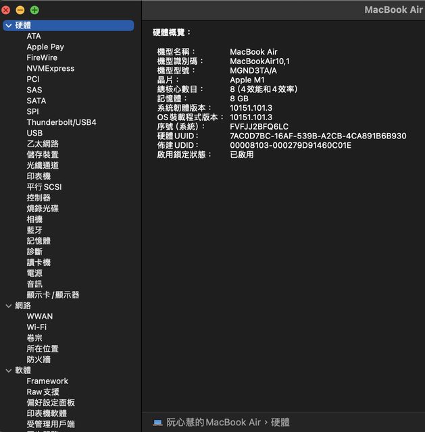The width and height of the screenshot is (425, 432).
Task: Select Wi-Fi under 網路
Action: [36, 327]
